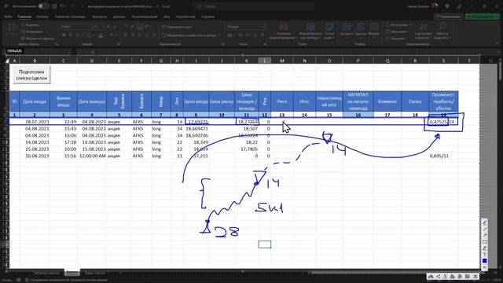Viewport: 503px width, 283px height.
Task: Switch to the Разработчик tab
Action: tap(185, 17)
